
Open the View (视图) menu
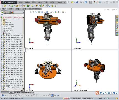tap(34, 2)
